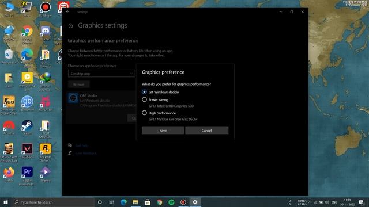Open the volume control in system tray
Image resolution: width=369 pixels, height=207 pixels.
327,202
